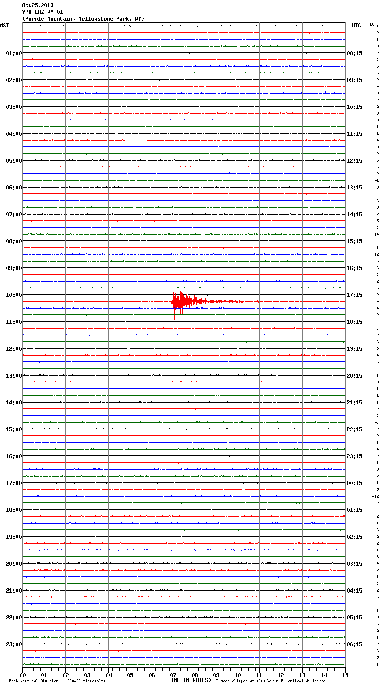The image size is (381, 687).
Task: Select the 08:00 MST time label
Action: (13, 241)
